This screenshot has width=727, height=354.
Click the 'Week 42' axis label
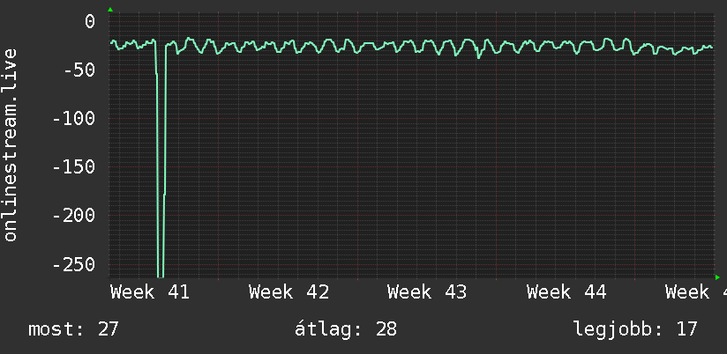(289, 292)
